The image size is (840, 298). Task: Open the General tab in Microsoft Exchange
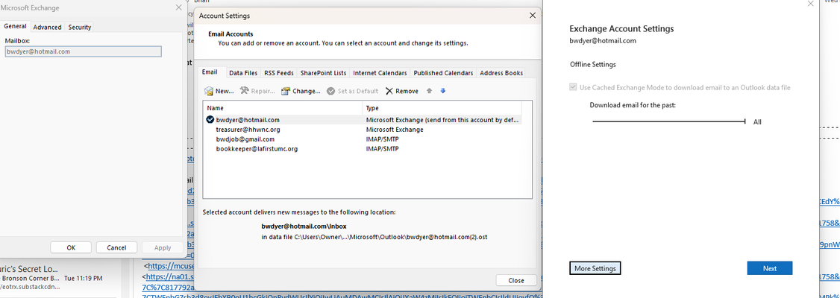click(x=15, y=27)
